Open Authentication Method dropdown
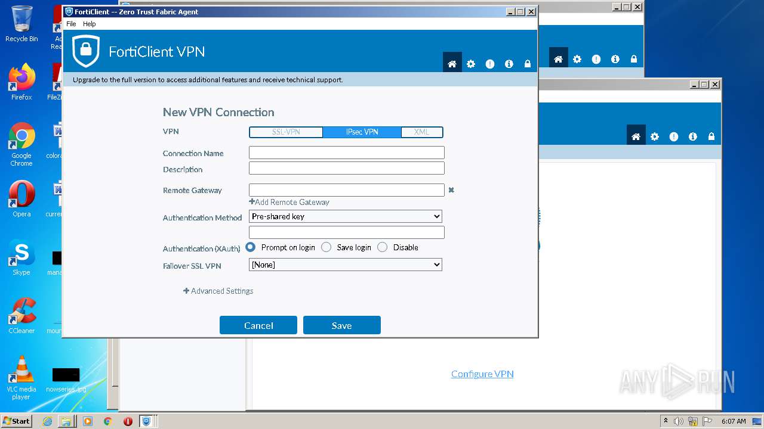764x429 pixels. click(345, 216)
